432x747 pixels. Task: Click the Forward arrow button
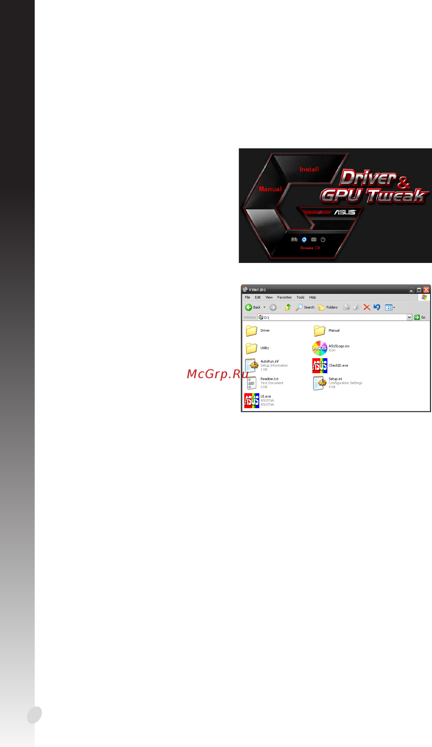click(x=273, y=307)
